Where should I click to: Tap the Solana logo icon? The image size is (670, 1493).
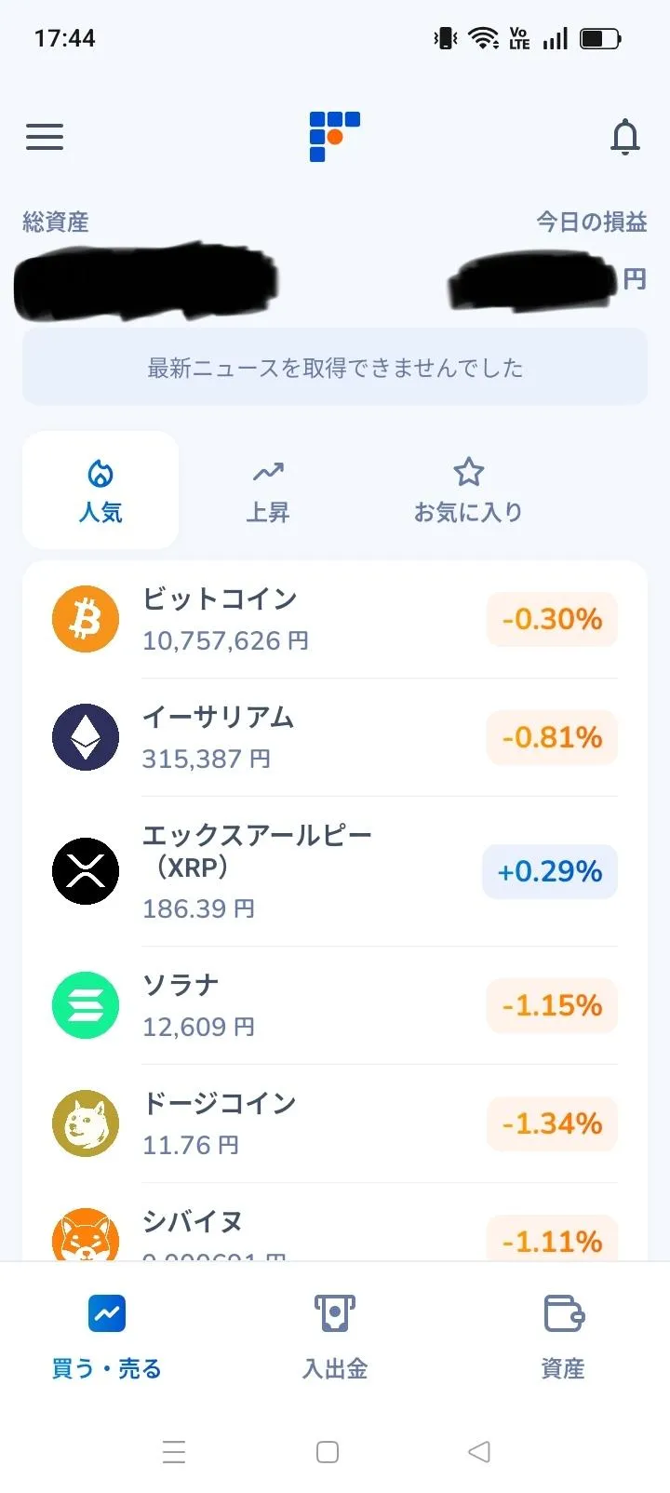tap(86, 1005)
